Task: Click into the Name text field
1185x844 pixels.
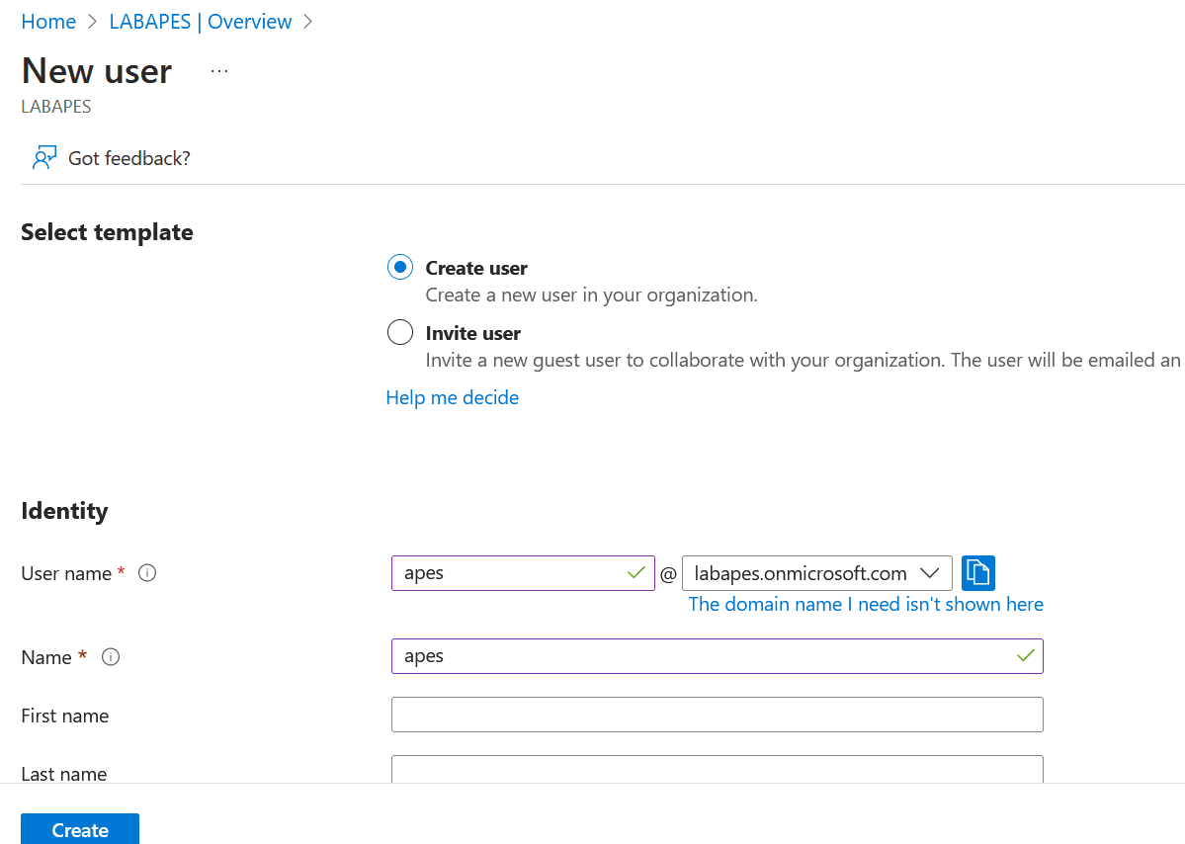Action: click(702, 656)
